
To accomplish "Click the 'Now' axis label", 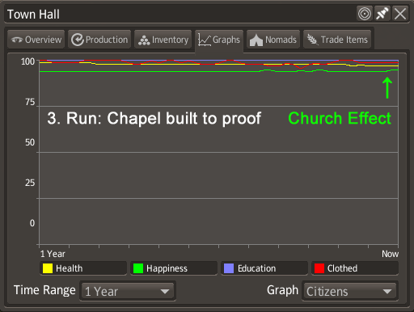I will (x=390, y=254).
